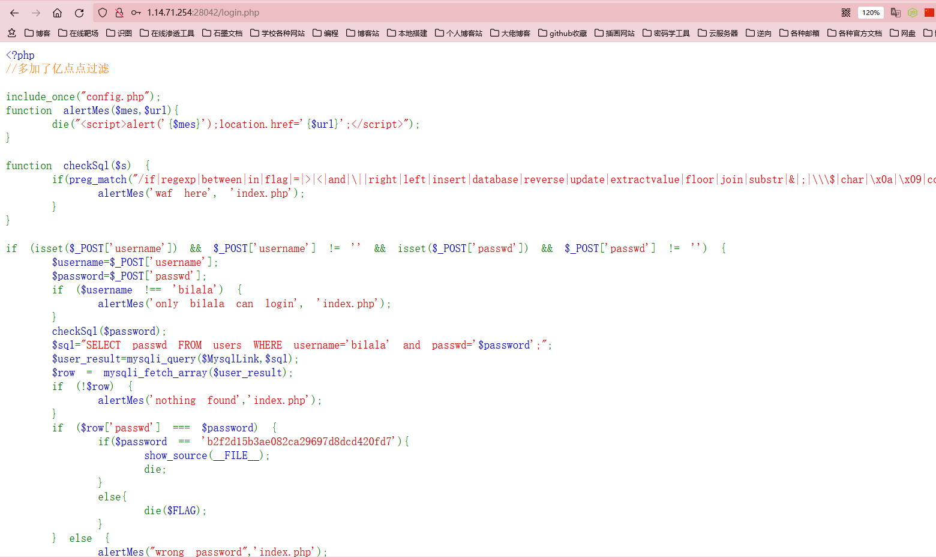Viewport: 936px width, 558px height.
Task: Click the $username=$_POST['username'] line
Action: pyautogui.click(x=135, y=262)
